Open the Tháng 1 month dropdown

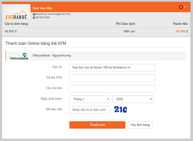[x=90, y=99]
